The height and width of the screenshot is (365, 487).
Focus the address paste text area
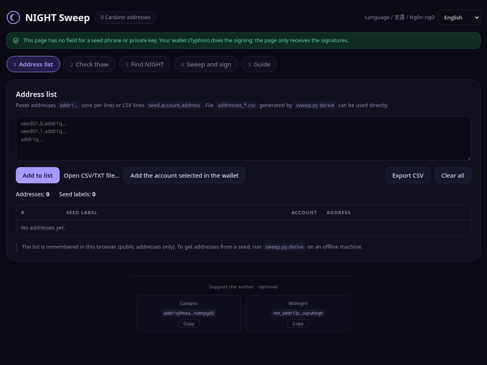243,138
